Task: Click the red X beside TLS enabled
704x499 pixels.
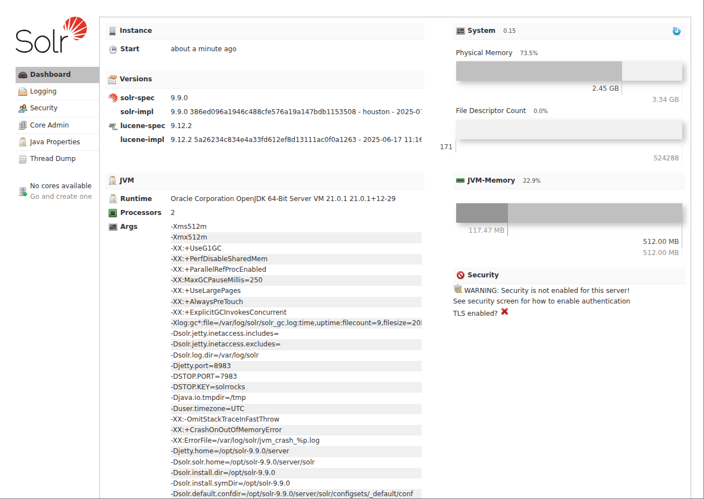Action: point(505,312)
